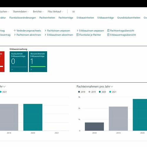Toggle 2018 legend in Pachteinnahmen chart
This screenshot has height=147, width=147.
(81, 92)
